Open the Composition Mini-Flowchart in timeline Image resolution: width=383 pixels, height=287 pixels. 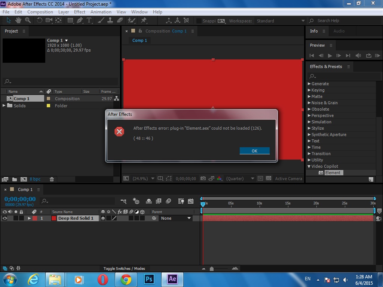pyautogui.click(x=123, y=201)
